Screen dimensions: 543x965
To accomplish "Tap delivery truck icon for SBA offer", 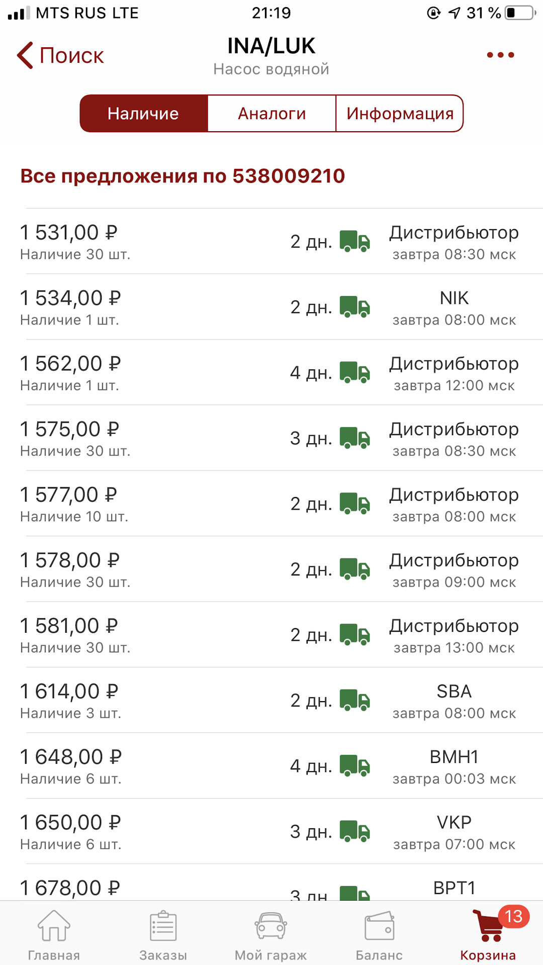I will point(355,700).
